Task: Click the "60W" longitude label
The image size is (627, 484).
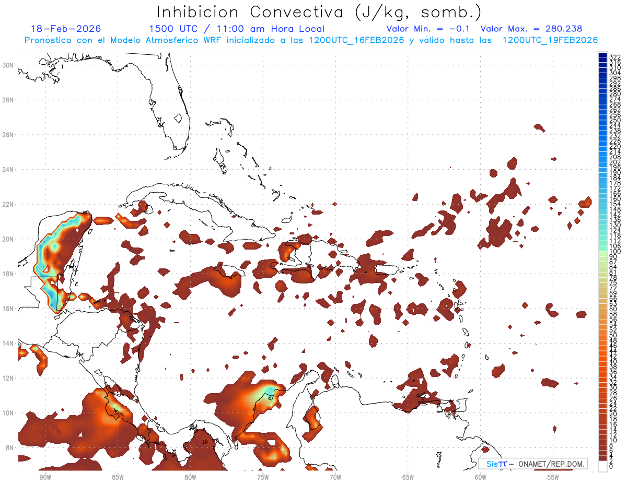Action: coord(481,477)
